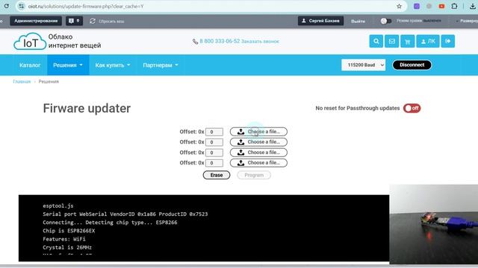Viewport: 478px width, 268px height.
Task: Expand the Как купить dropdown menu
Action: 113,65
